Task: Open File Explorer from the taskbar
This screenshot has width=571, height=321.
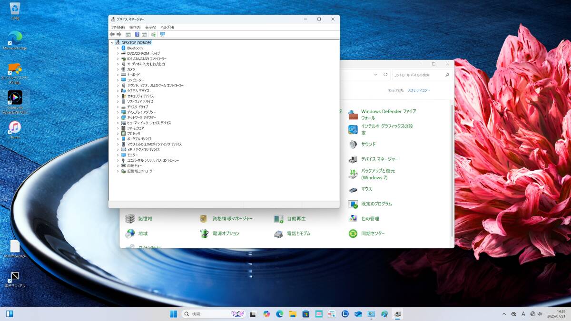Action: pos(293,314)
